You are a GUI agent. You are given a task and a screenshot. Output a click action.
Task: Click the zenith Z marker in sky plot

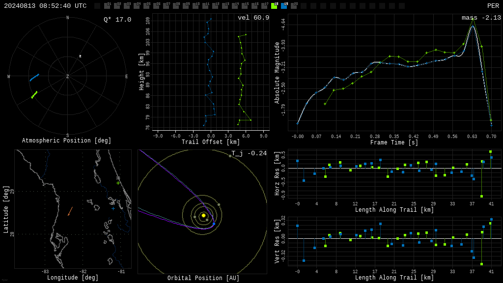pyautogui.click(x=67, y=76)
